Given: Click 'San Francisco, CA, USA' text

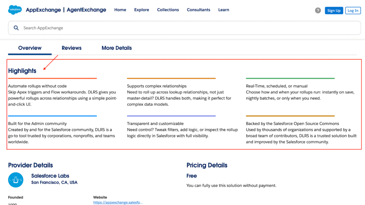Looking at the screenshot, I should click(54, 183).
